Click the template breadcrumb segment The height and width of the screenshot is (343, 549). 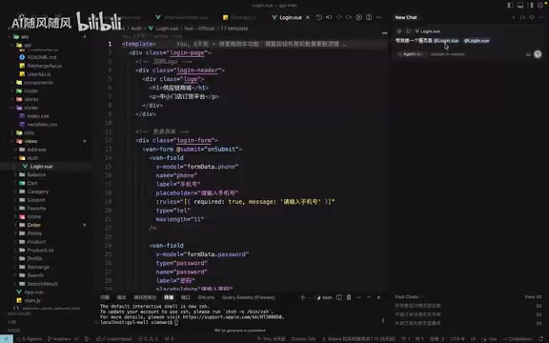(234, 29)
